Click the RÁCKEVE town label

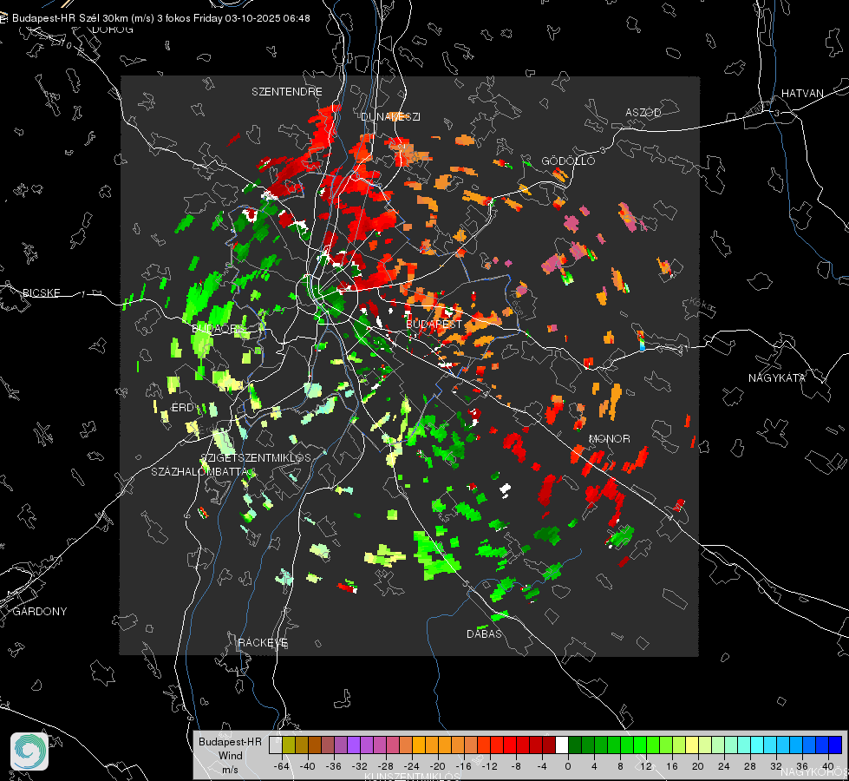pyautogui.click(x=263, y=642)
